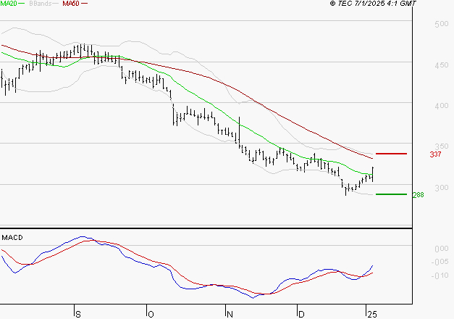Click the BBands legend label
This screenshot has height=319, width=454.
39,4
